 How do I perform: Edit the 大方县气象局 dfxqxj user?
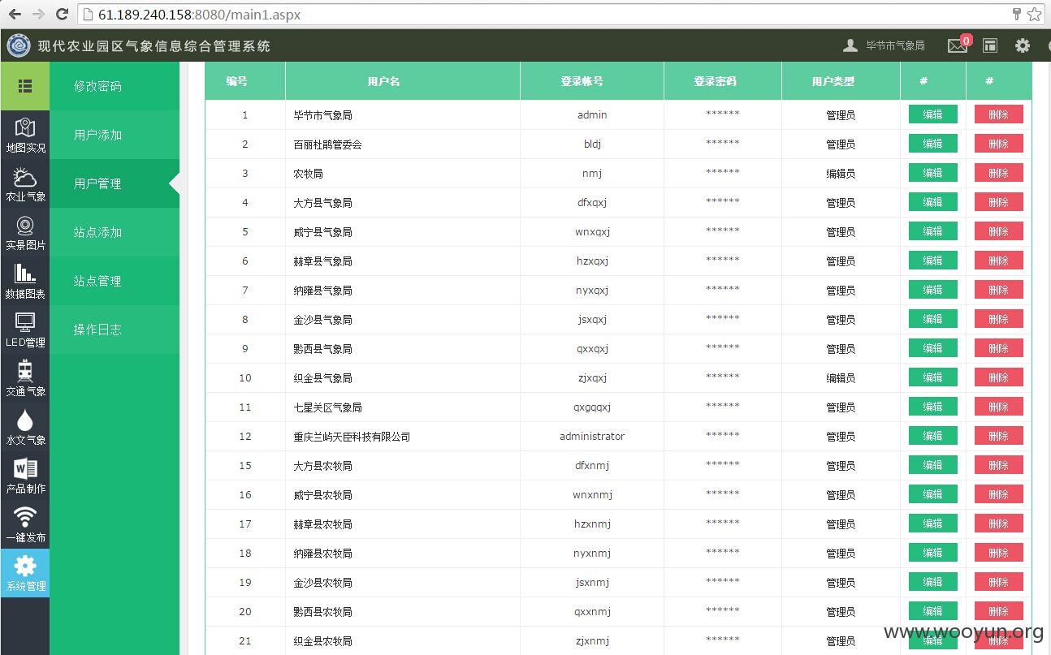932,202
